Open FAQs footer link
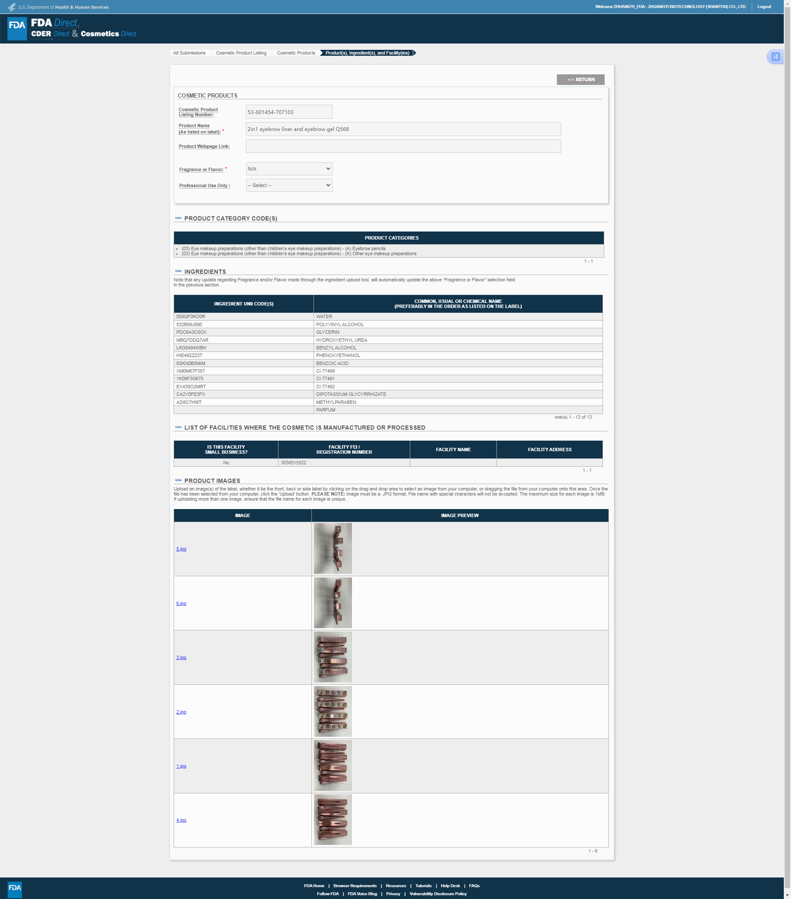 (x=474, y=886)
